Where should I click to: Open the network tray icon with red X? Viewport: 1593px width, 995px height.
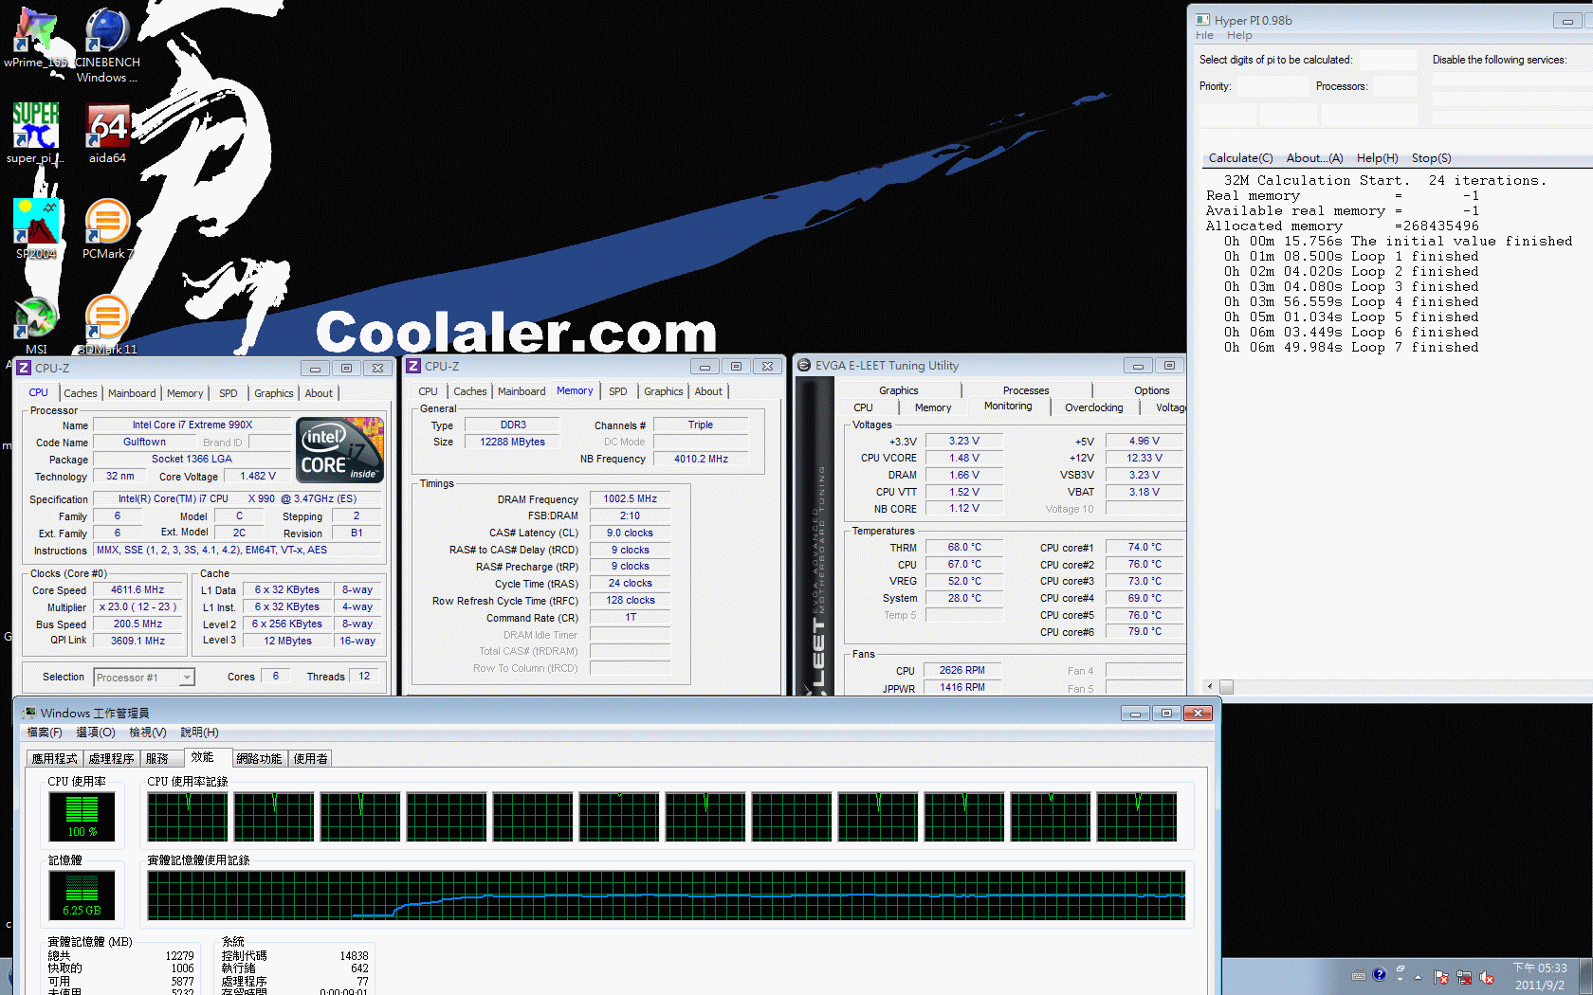pyautogui.click(x=1464, y=977)
